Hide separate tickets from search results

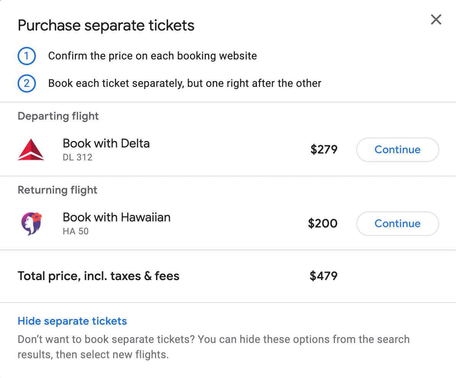click(x=72, y=321)
